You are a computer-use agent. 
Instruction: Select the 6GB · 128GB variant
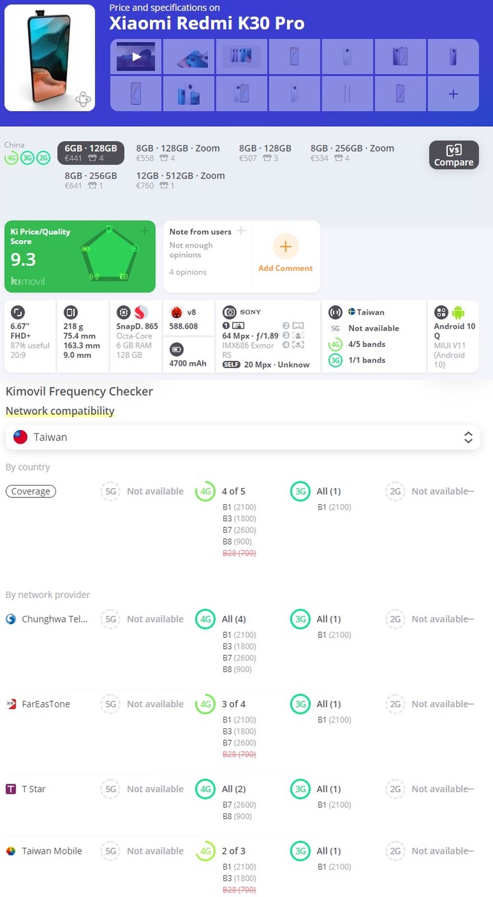click(x=91, y=153)
